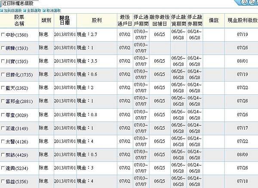Click dividend value 現金：0.5
258x188 pixels.
[87, 155]
